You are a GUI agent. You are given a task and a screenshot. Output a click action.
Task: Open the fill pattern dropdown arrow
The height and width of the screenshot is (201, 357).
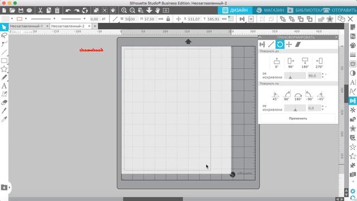(x=12, y=19)
